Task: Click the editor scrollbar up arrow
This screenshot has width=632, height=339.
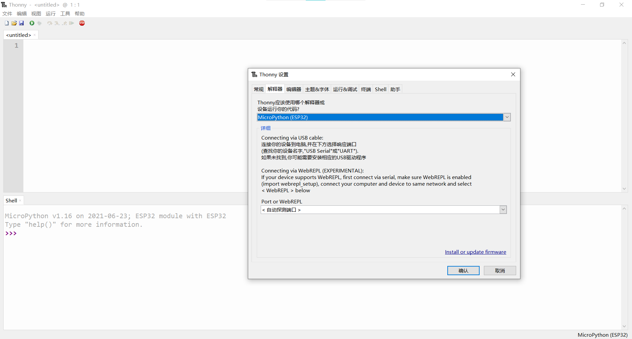Action: [624, 43]
